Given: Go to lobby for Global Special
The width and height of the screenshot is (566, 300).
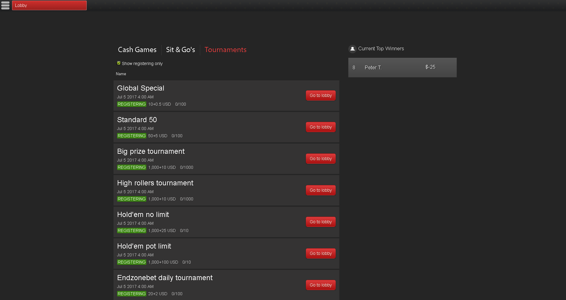Looking at the screenshot, I should point(321,95).
